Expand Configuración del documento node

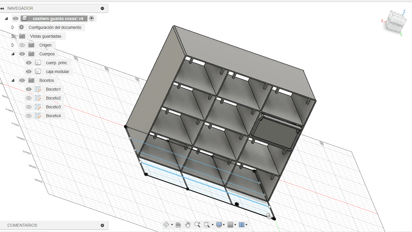coord(13,27)
